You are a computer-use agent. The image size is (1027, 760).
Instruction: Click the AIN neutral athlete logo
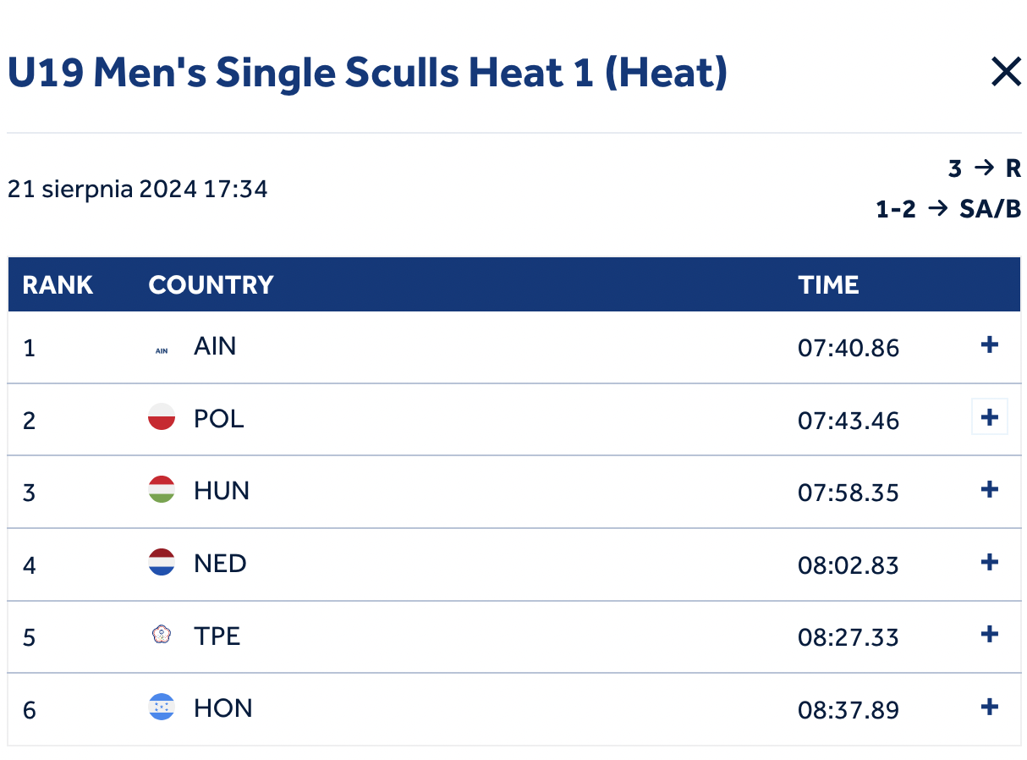tap(162, 350)
